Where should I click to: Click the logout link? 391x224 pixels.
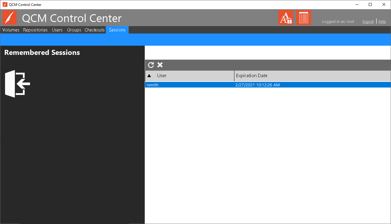click(368, 22)
